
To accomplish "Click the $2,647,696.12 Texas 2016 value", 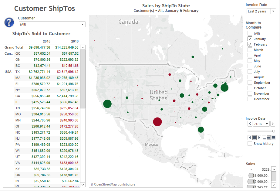I will pyautogui.click(x=68, y=72).
